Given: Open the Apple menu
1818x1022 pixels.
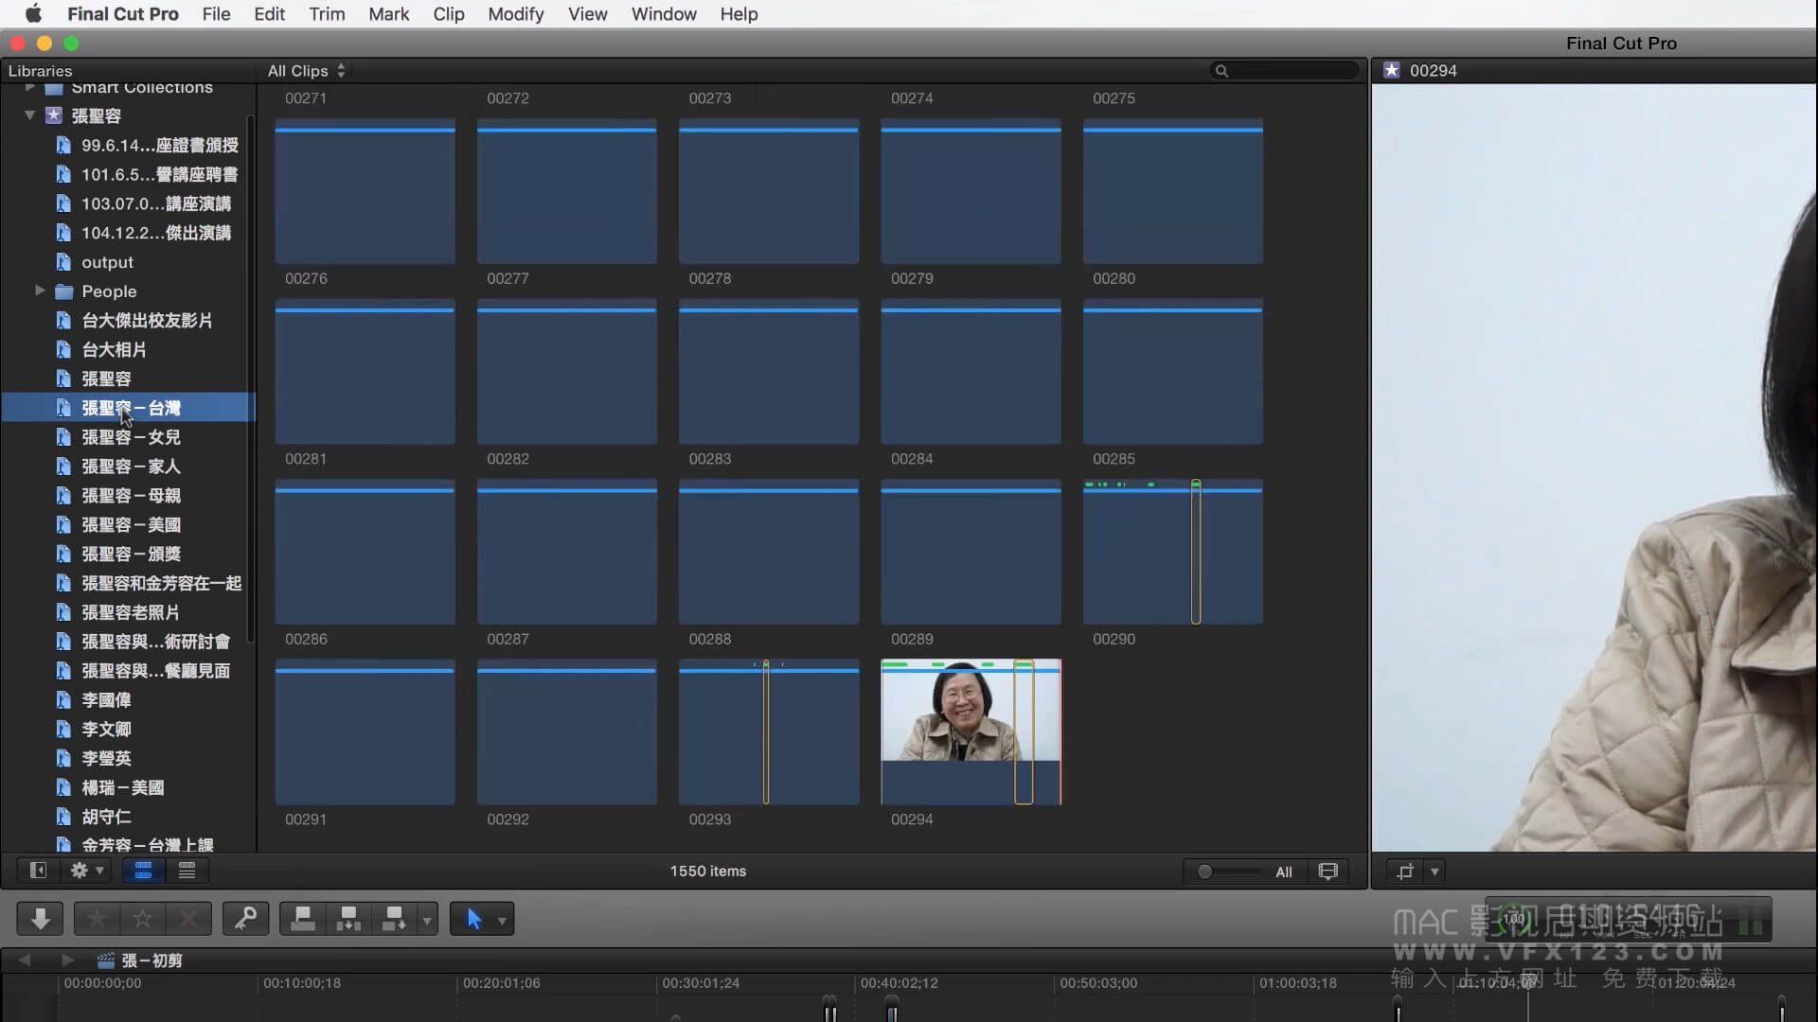Looking at the screenshot, I should tap(33, 13).
